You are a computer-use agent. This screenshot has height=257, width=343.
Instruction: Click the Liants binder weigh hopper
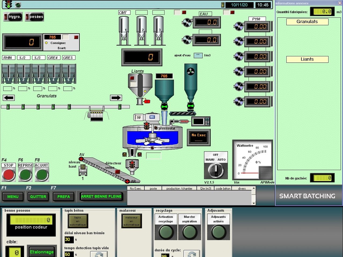[140, 85]
